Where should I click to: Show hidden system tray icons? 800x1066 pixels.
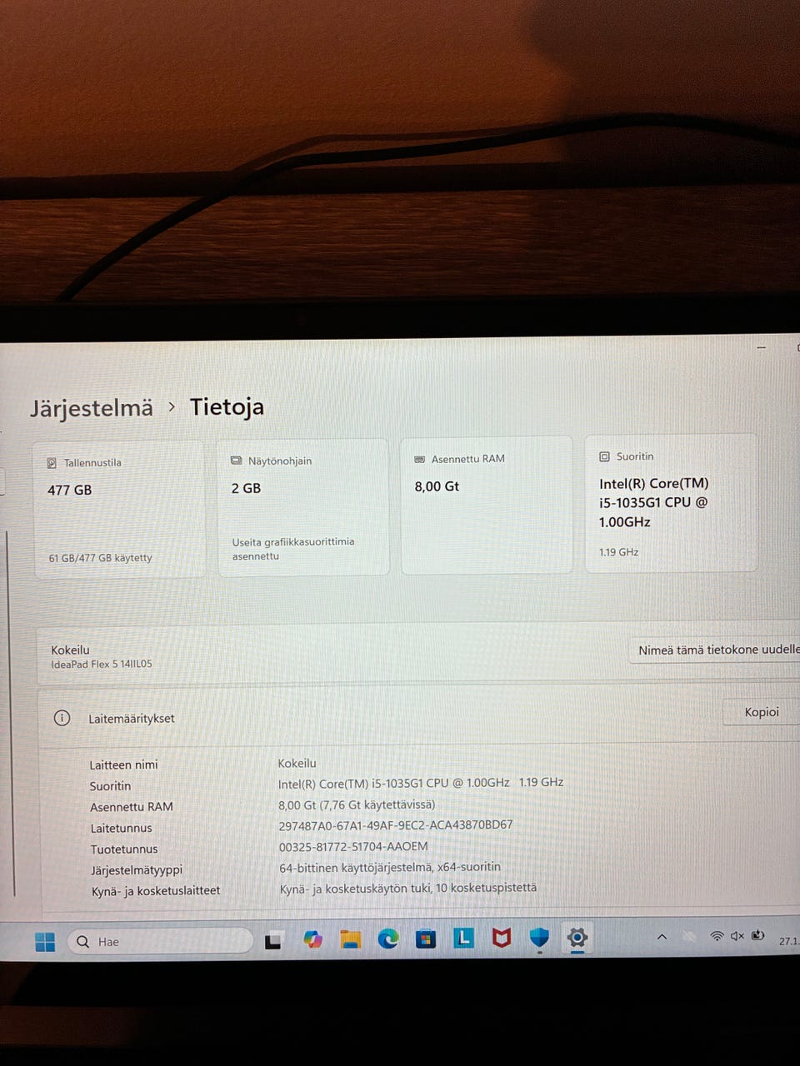662,937
